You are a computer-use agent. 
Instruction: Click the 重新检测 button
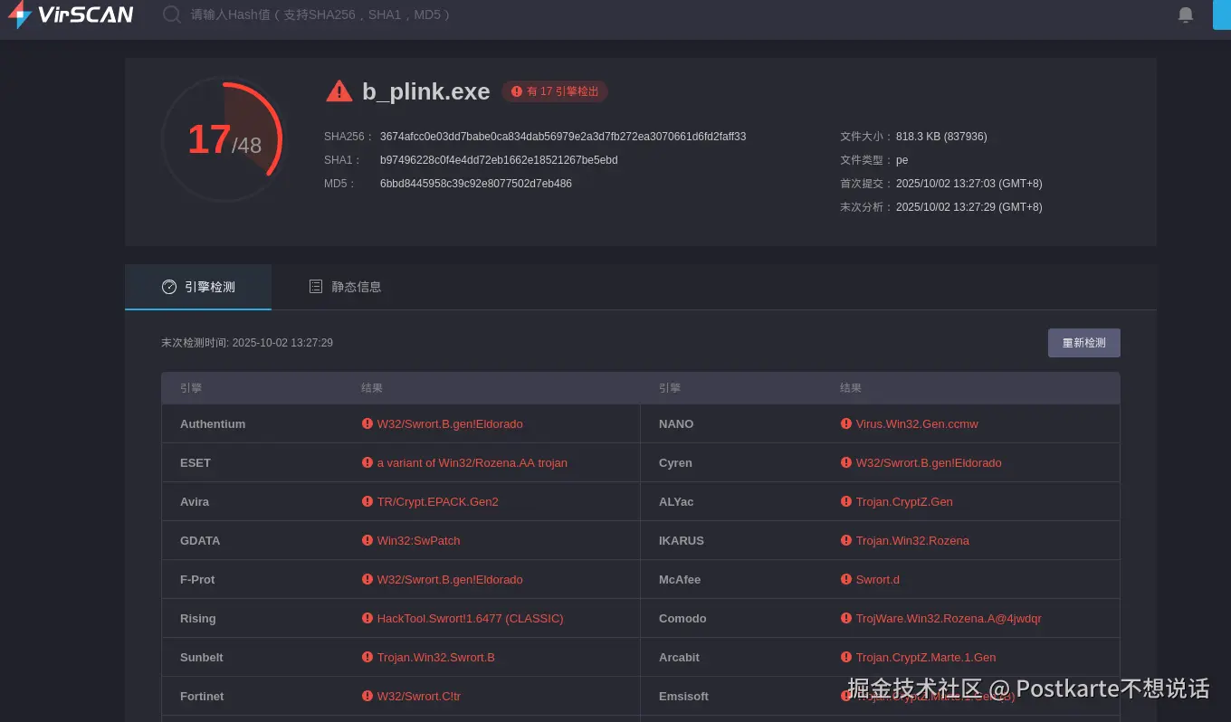1084,343
